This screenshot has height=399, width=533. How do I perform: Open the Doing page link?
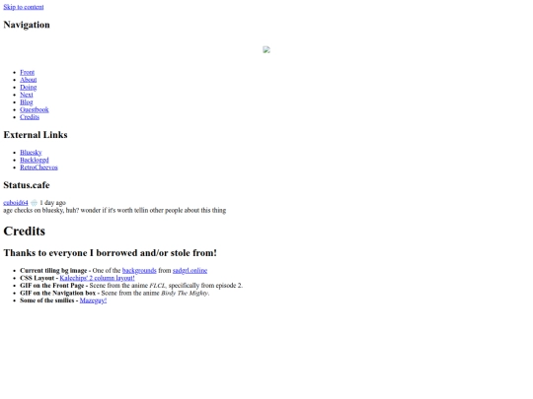29,88
